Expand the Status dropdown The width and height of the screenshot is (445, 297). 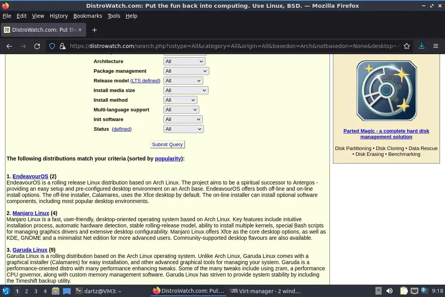coord(183,129)
